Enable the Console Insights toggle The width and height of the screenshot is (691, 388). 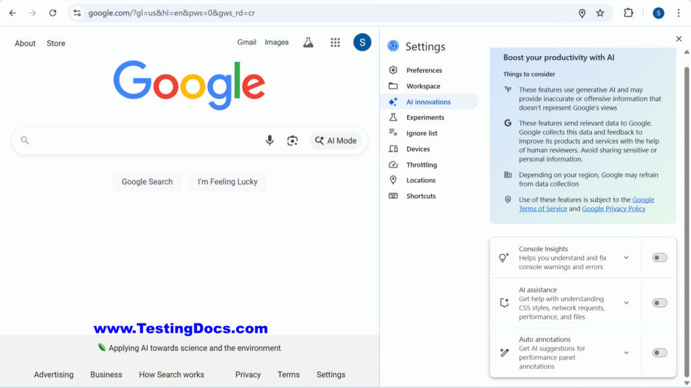(x=660, y=258)
